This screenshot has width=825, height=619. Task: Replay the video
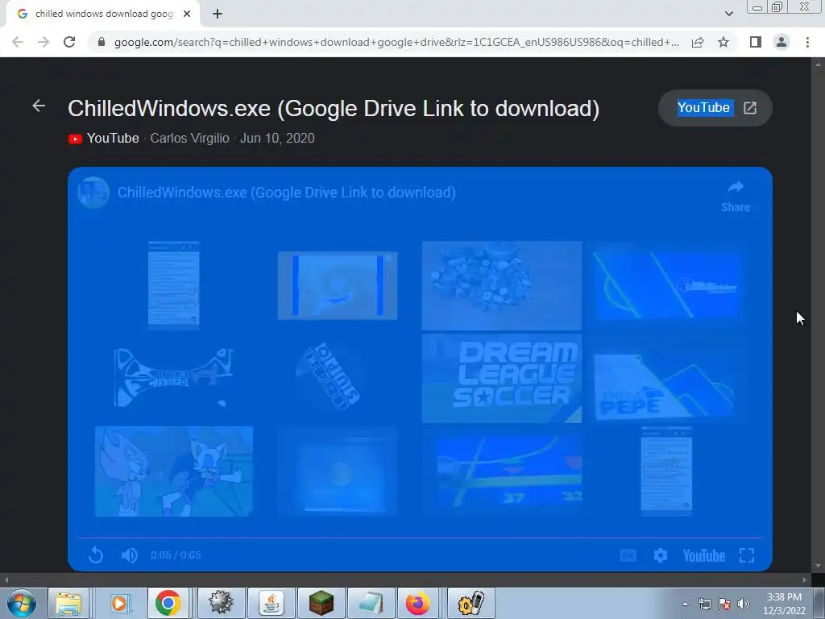[96, 555]
